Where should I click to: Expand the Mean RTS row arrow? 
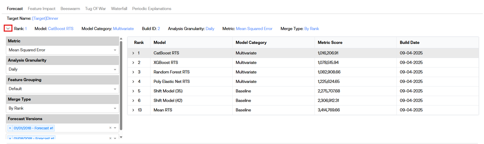click(x=133, y=110)
